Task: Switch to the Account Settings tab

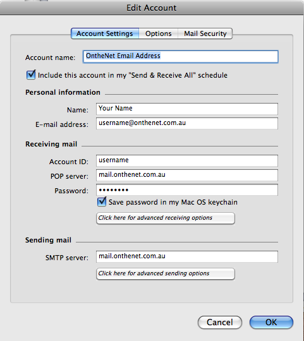Action: pyautogui.click(x=105, y=33)
